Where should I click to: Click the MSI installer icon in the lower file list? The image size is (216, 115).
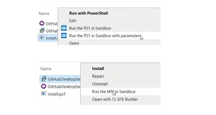click(x=44, y=79)
